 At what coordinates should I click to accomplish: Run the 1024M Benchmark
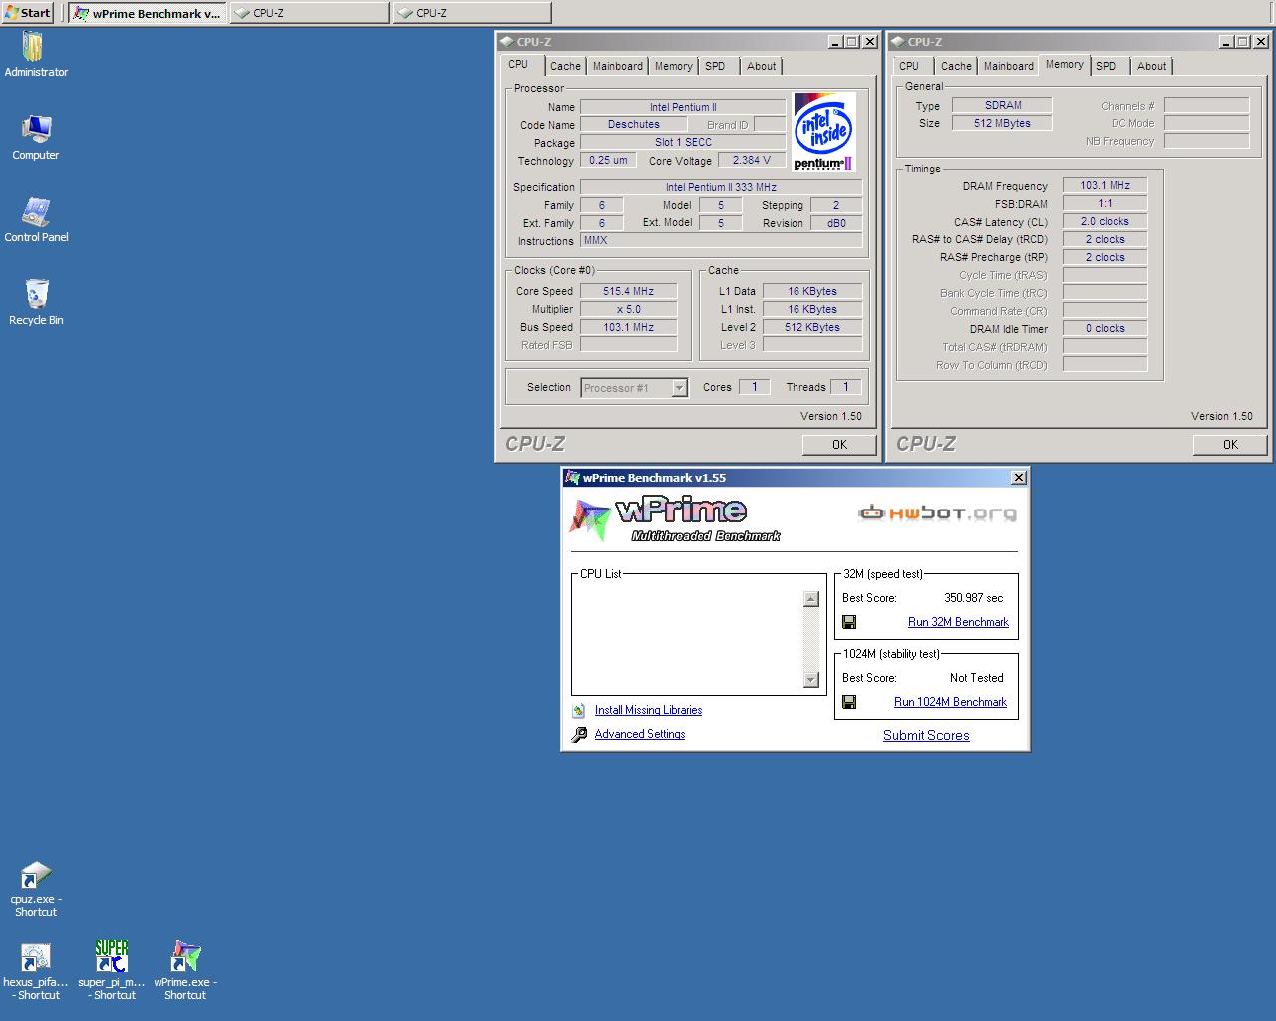950,702
